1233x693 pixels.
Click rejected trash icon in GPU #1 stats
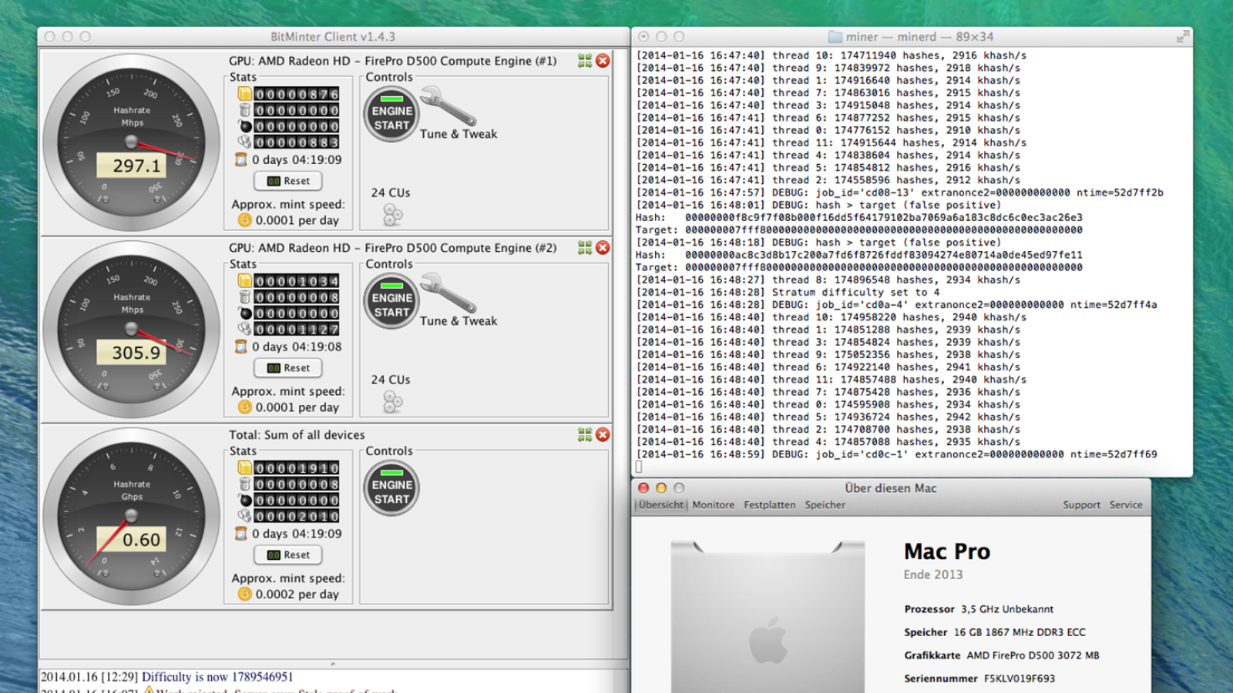coord(245,110)
